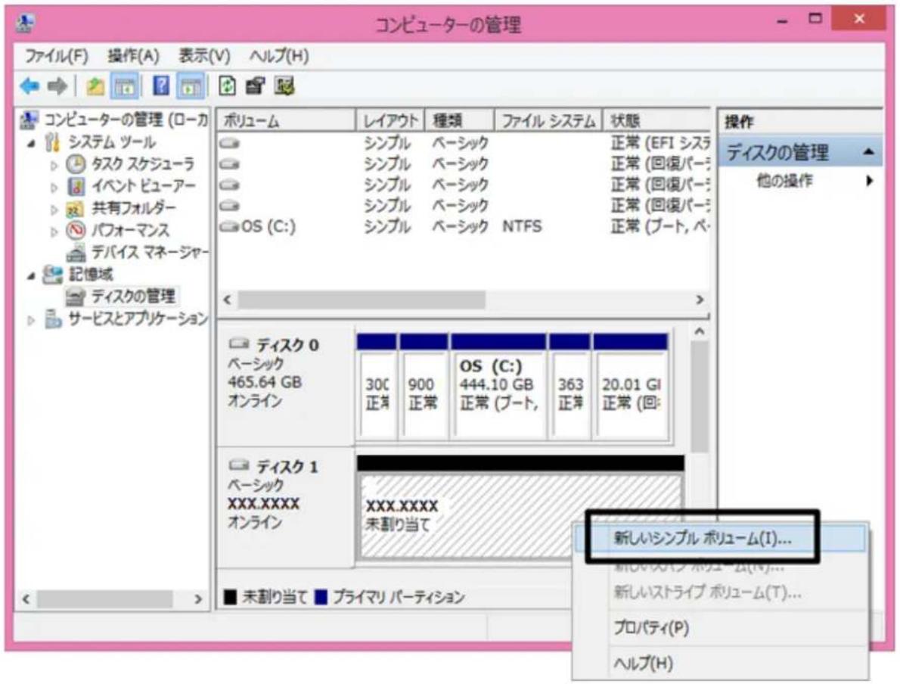The image size is (900, 684).
Task: Minimize the コンピューターの管理 window
Action: pyautogui.click(x=782, y=20)
